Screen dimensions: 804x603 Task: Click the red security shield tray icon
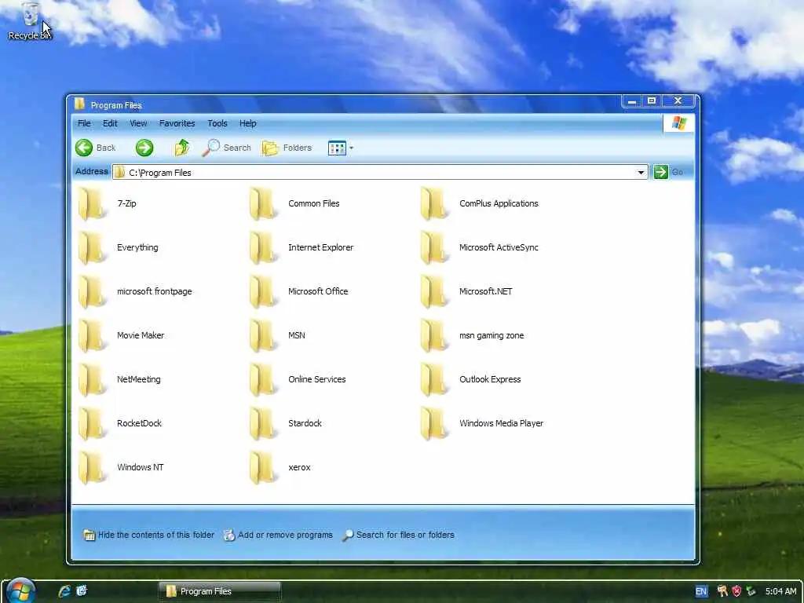coord(736,591)
